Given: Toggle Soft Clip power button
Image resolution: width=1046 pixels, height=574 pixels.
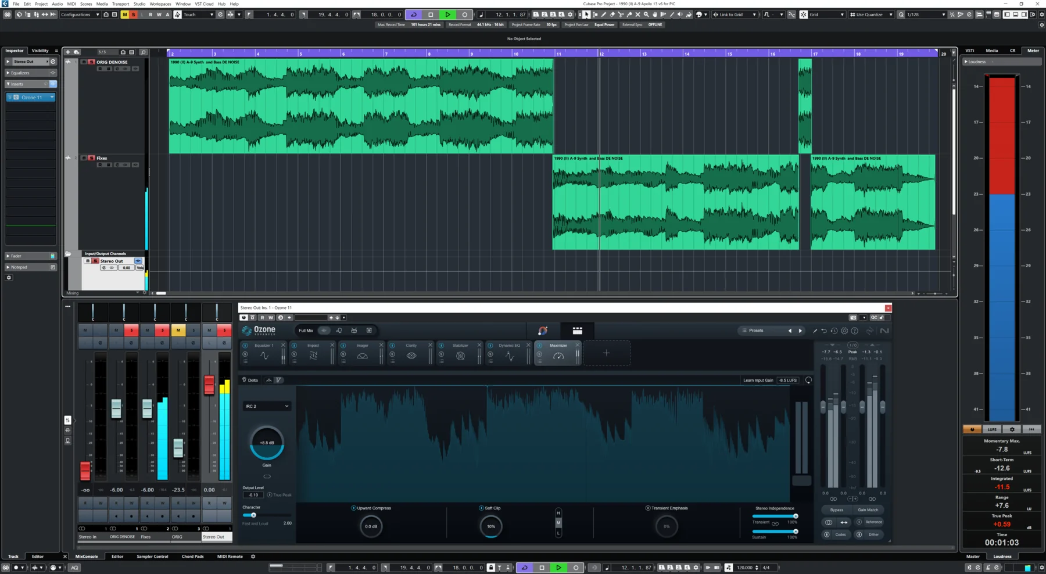Looking at the screenshot, I should (x=481, y=508).
